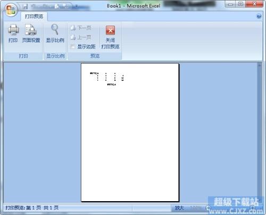Expand the quick access toolbar customize dropdown
Image resolution: width=266 pixels, height=215 pixels.
77,6
